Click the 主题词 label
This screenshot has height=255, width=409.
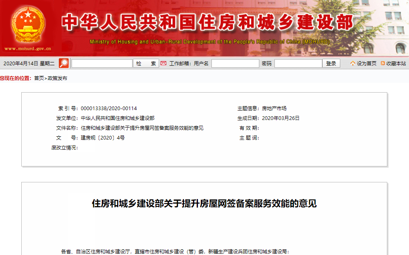[249, 138]
